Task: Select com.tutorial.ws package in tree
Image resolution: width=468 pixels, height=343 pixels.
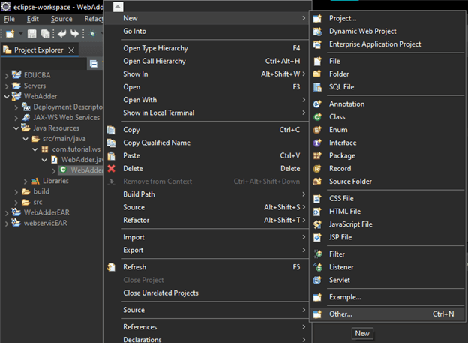Action: point(76,149)
